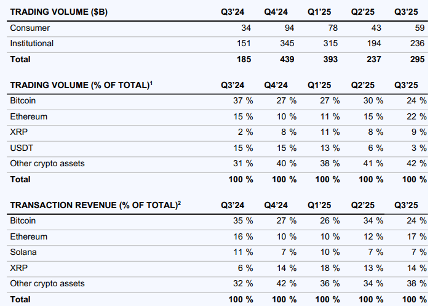This screenshot has width=430, height=306.
Task: Select Ethereum Q3'25 trading volume 22 %
Action: (x=415, y=116)
